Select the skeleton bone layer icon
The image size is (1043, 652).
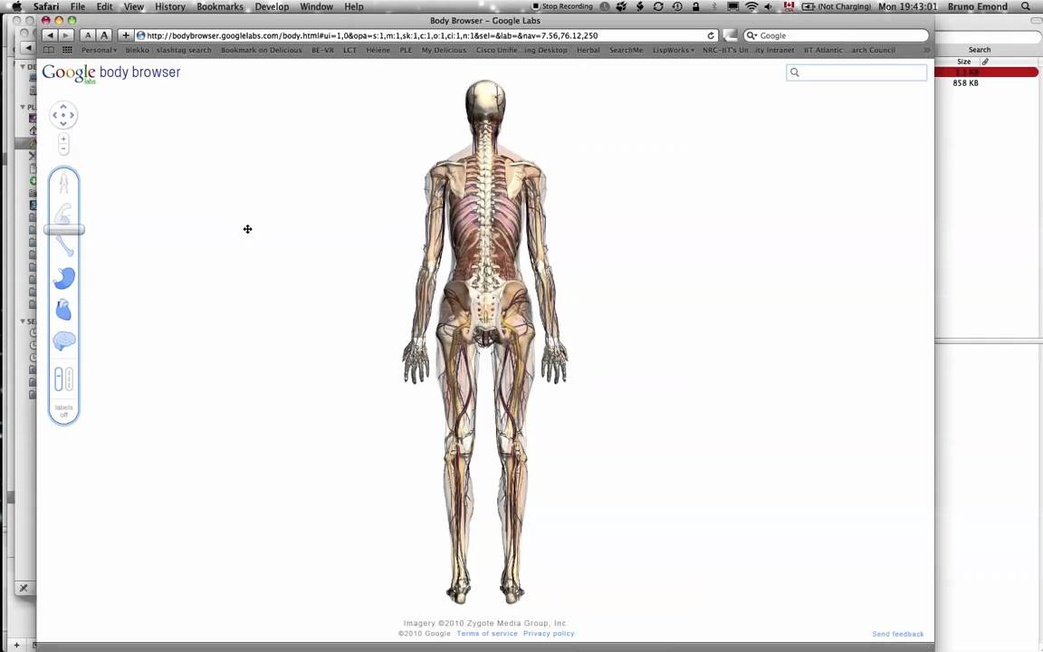(64, 246)
